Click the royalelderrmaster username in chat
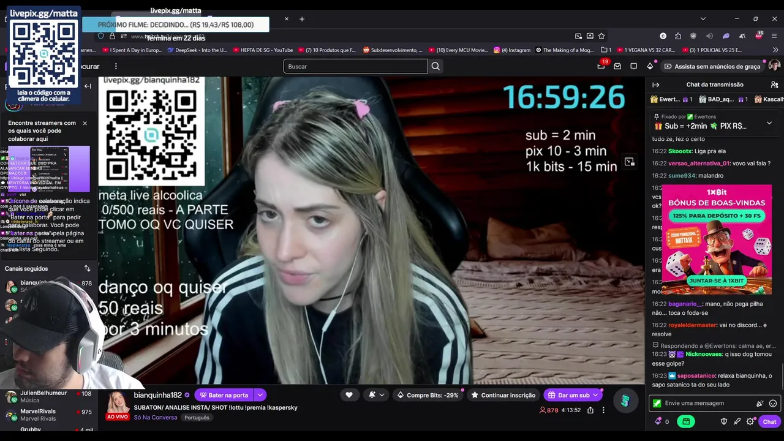 point(692,325)
